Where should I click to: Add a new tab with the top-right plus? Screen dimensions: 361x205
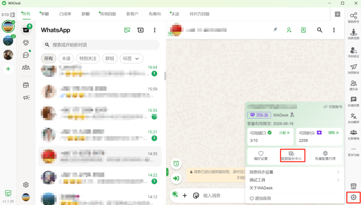[337, 14]
